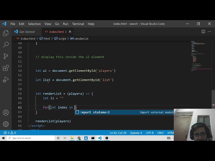Image resolution: width=215 pixels, height=161 pixels.
Task: Open Cortana circle on taskbar
Action: 58,138
